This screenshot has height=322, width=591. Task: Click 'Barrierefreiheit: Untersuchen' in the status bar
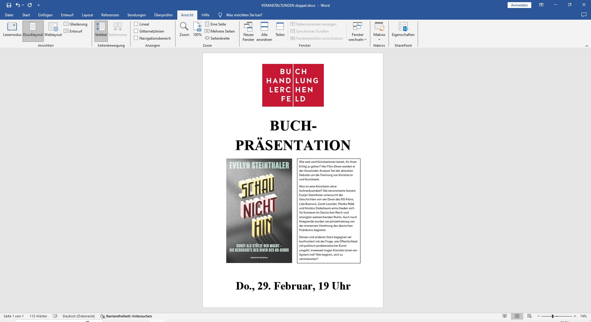point(126,316)
